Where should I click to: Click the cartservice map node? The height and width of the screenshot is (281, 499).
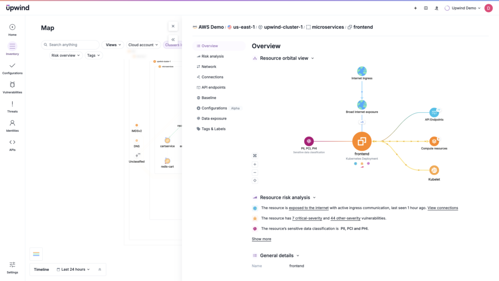pos(168,140)
